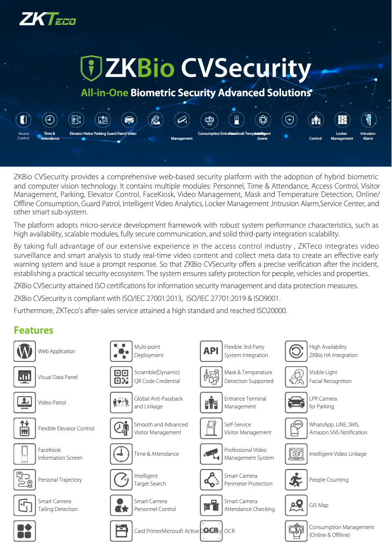The height and width of the screenshot is (554, 392).
Task: Click the Time & Attendance icon in top banner
Action: [x=50, y=119]
